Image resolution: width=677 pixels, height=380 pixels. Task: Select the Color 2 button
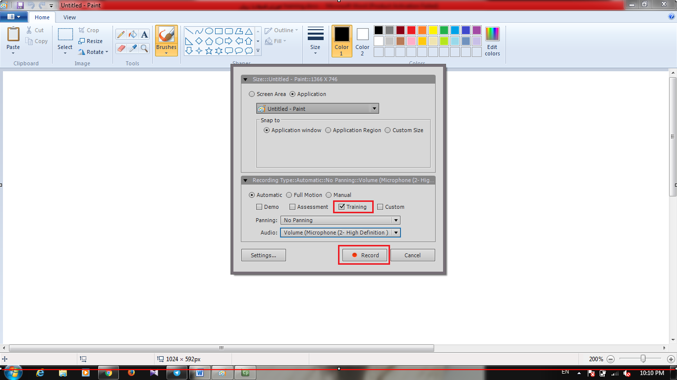362,41
